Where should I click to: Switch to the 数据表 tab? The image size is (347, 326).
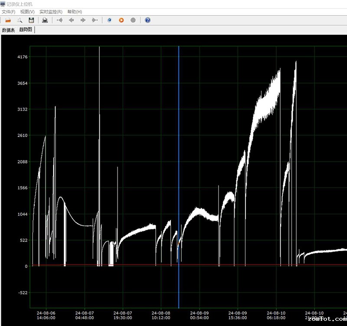8,30
